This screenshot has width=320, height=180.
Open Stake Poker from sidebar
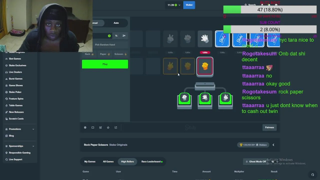click(15, 92)
